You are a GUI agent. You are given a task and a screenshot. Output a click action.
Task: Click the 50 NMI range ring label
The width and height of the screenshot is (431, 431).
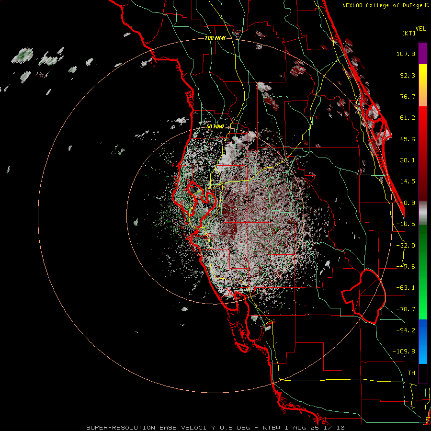(x=215, y=127)
